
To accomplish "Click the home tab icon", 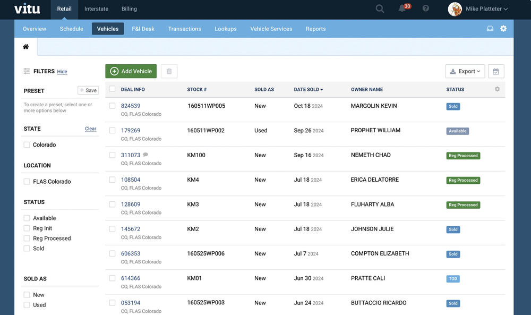I will coord(25,47).
